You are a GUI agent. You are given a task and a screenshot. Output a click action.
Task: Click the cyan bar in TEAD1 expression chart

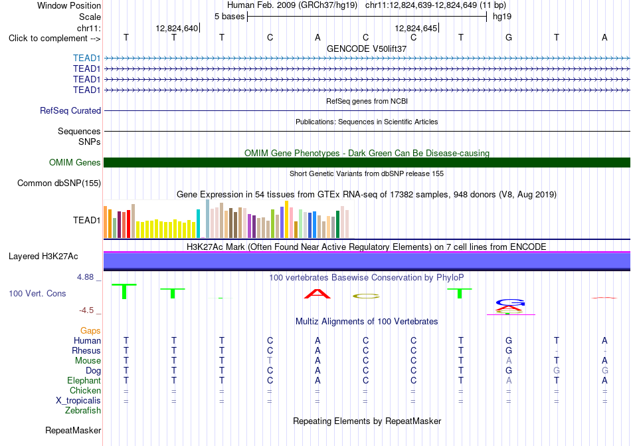coord(198,224)
